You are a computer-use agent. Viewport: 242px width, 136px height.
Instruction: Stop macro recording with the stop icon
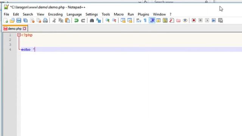200,20
